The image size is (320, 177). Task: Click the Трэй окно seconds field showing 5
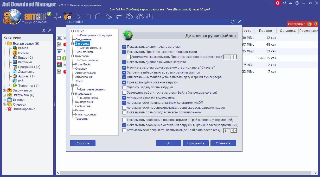[x=227, y=130]
